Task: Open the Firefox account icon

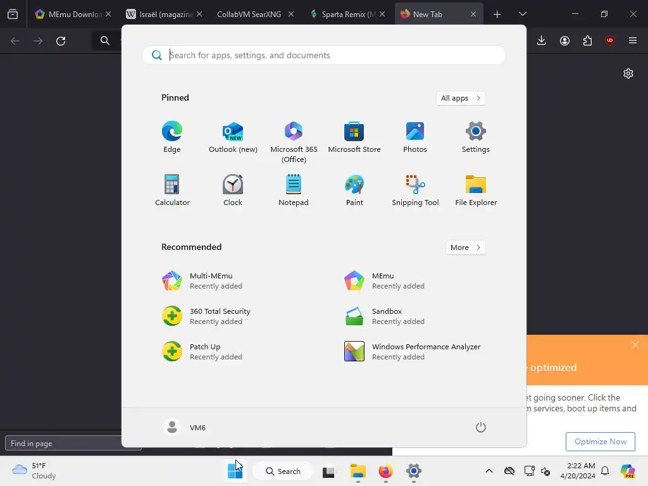Action: [x=564, y=40]
